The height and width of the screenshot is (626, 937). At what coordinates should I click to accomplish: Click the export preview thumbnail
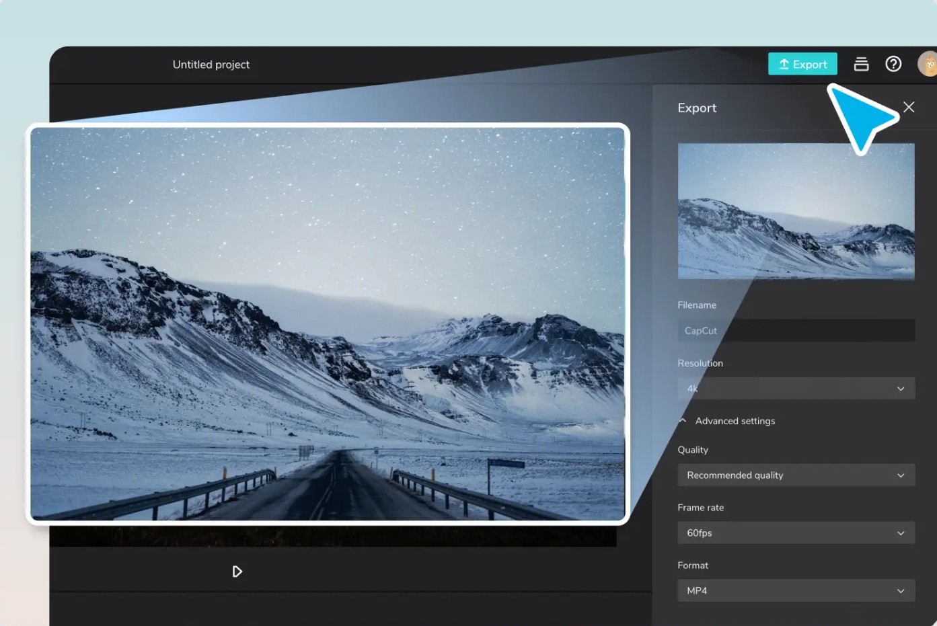pos(796,211)
